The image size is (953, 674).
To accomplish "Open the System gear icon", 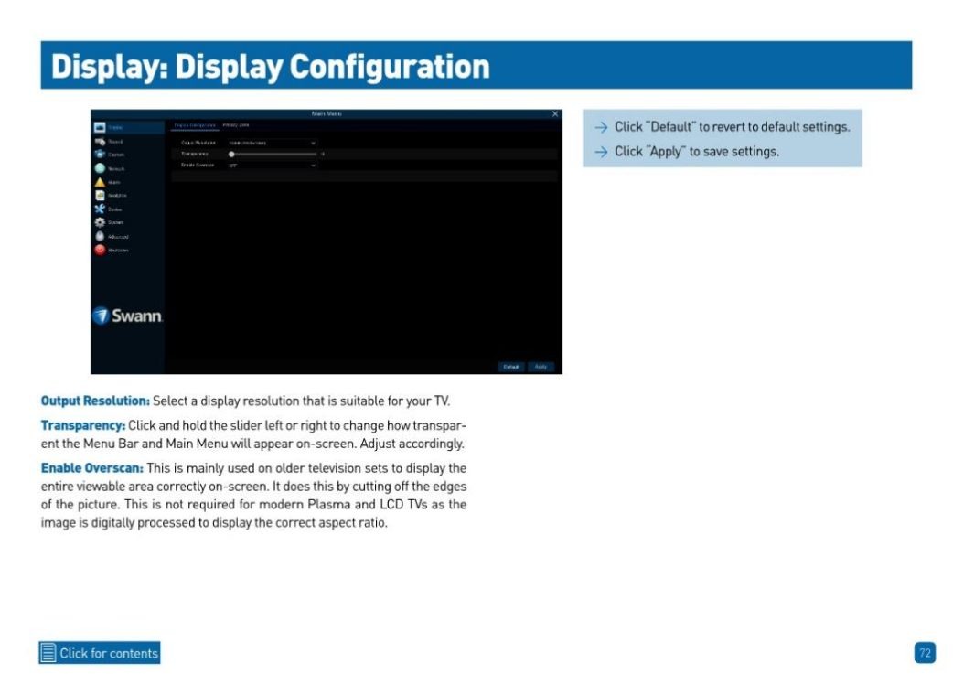I will [x=100, y=222].
